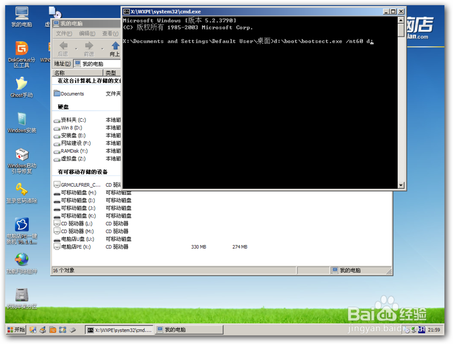The height and width of the screenshot is (344, 453).
Task: Select drive Win 8 (D:)
Action: point(68,128)
